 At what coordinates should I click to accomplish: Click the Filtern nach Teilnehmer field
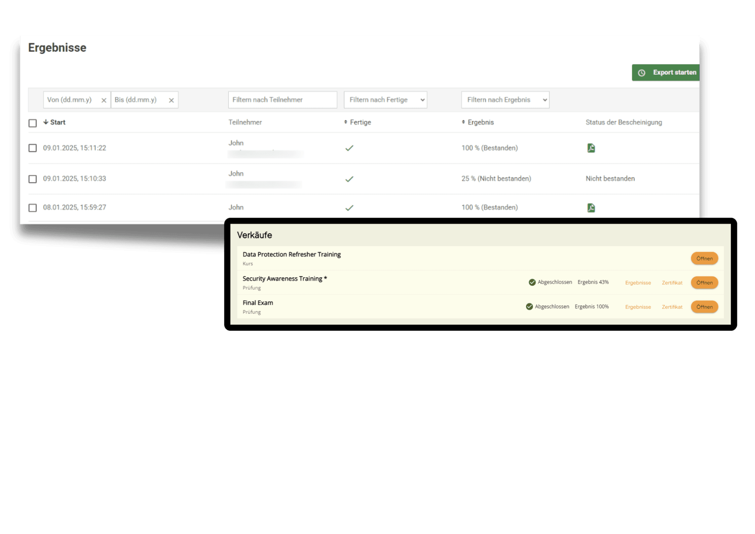pyautogui.click(x=282, y=100)
